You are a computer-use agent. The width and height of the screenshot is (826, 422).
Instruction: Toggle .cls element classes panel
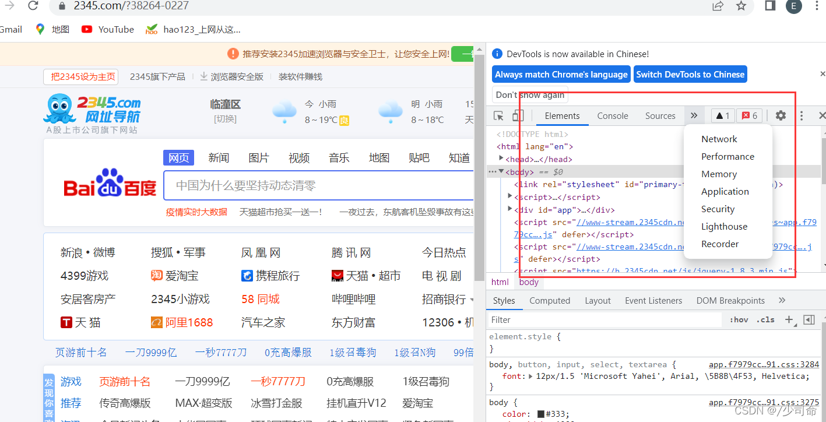tap(765, 319)
